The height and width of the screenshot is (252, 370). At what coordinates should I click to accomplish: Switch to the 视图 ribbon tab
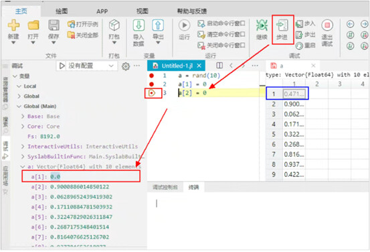(143, 11)
